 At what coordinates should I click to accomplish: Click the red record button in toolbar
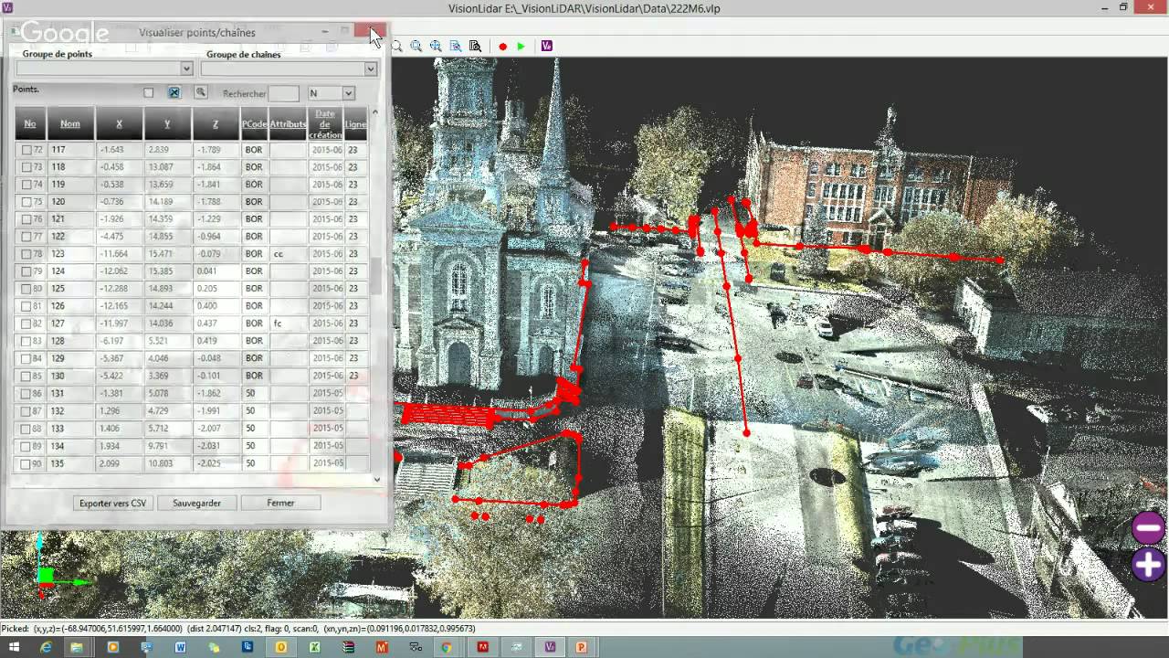tap(502, 46)
